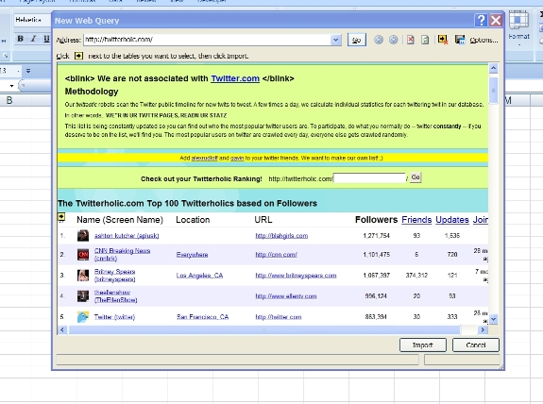Click the 1,271,754 followers value
This screenshot has width=543, height=404.
(x=377, y=236)
